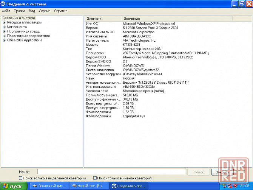Open the Вид menu
Screen dimensions: 253x190
32,11
